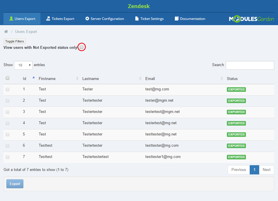This screenshot has width=278, height=201.
Task: Click the EXPORTED badge for testtester1@mg.com
Action: (x=236, y=157)
